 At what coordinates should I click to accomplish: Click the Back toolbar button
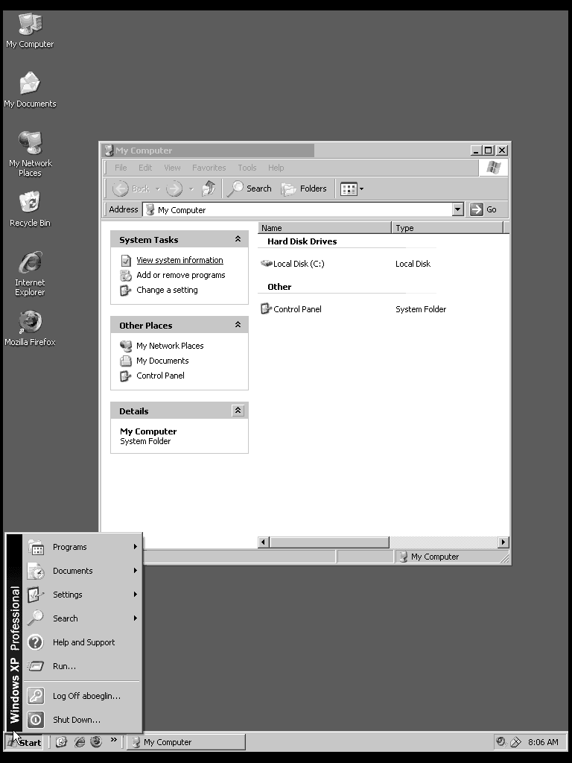coord(131,189)
